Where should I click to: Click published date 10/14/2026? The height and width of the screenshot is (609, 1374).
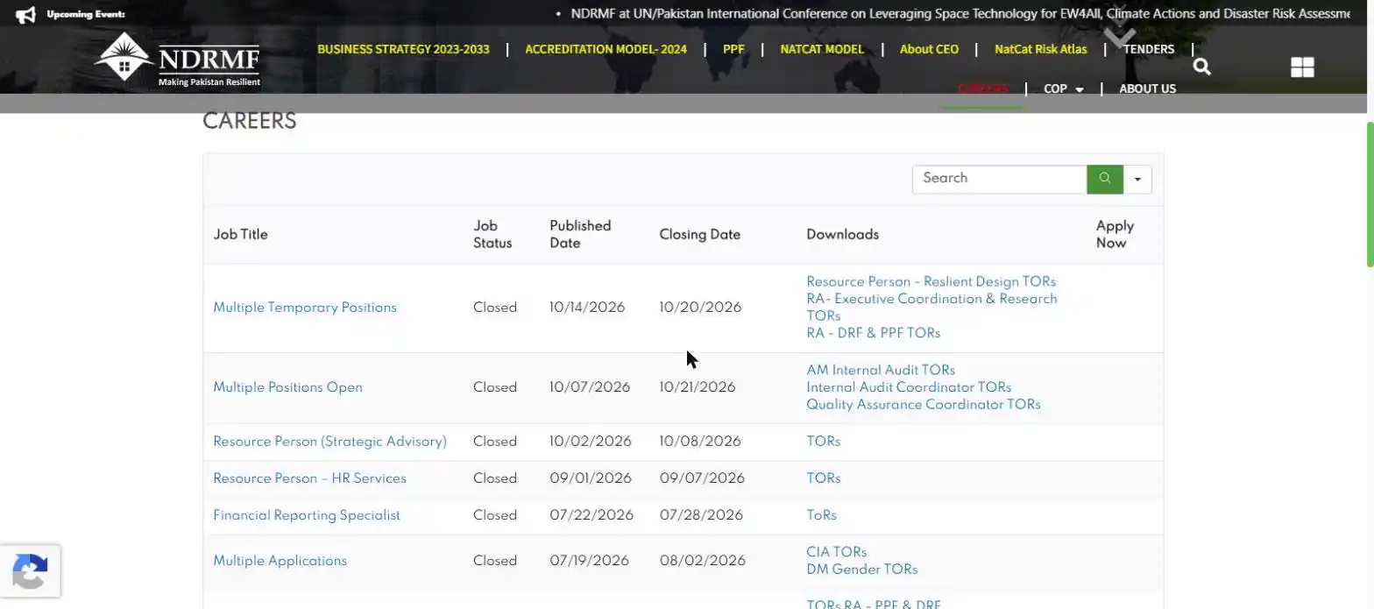click(x=587, y=308)
